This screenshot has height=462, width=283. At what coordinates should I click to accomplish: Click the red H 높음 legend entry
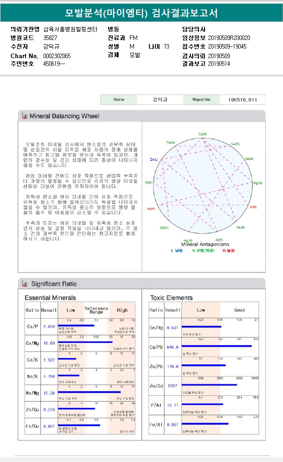(x=228, y=250)
